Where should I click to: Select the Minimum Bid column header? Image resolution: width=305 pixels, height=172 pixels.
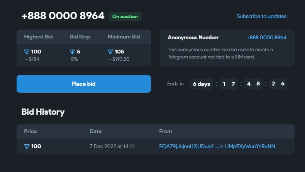(x=124, y=37)
